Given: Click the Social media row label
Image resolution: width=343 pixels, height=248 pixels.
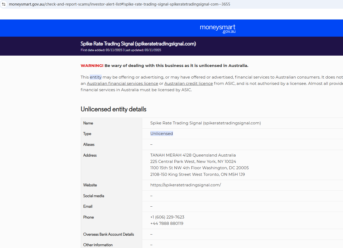Looking at the screenshot, I should (94, 196).
